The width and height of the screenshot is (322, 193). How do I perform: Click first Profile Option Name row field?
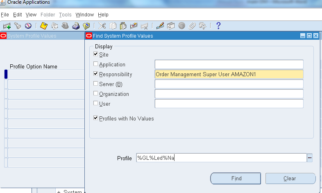46,75
